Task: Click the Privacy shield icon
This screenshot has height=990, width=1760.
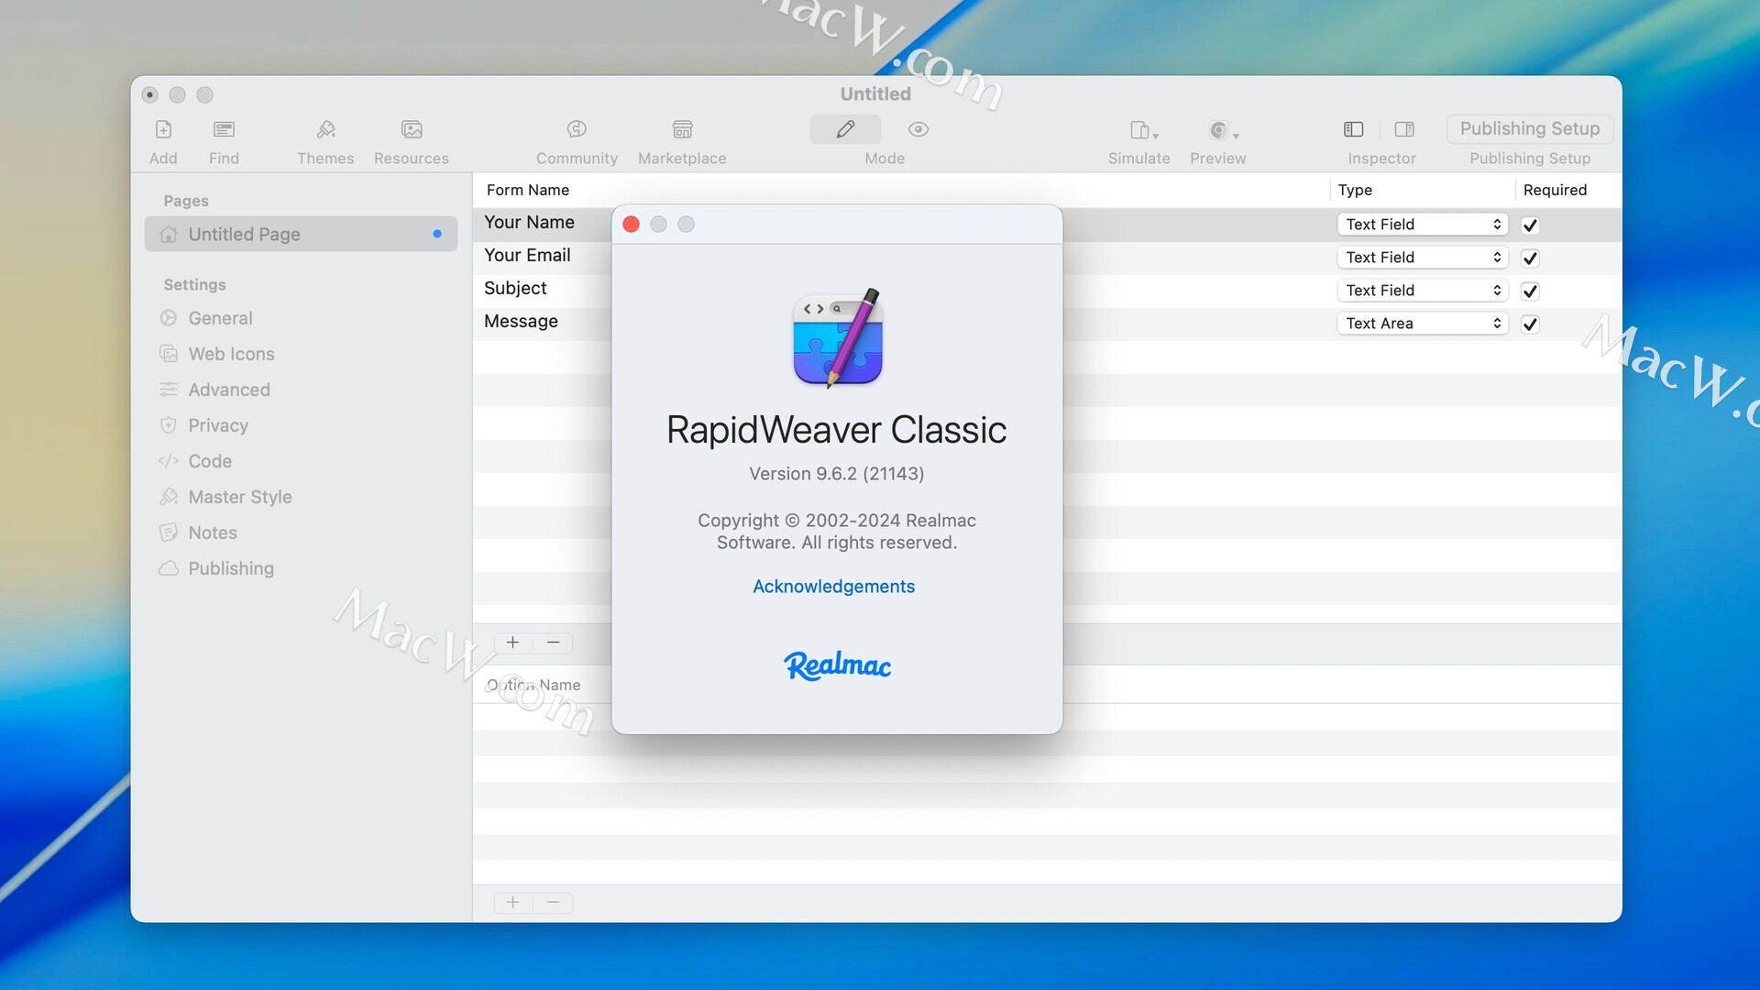Action: tap(169, 425)
